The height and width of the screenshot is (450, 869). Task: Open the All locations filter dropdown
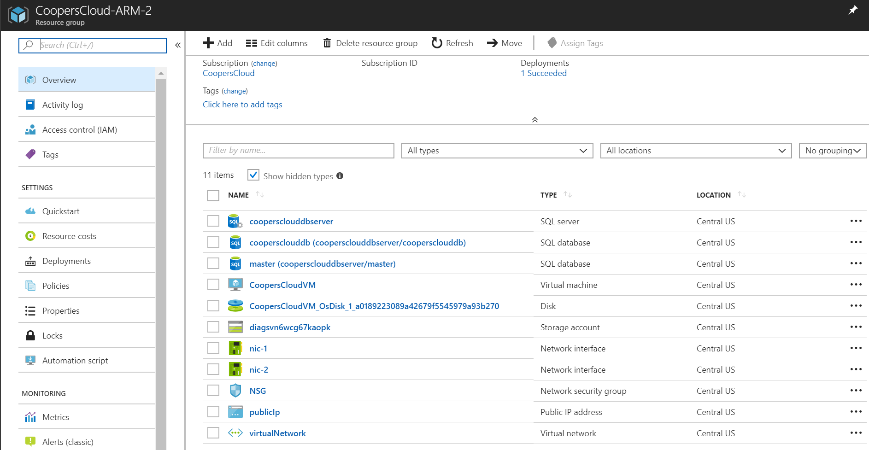coord(696,151)
